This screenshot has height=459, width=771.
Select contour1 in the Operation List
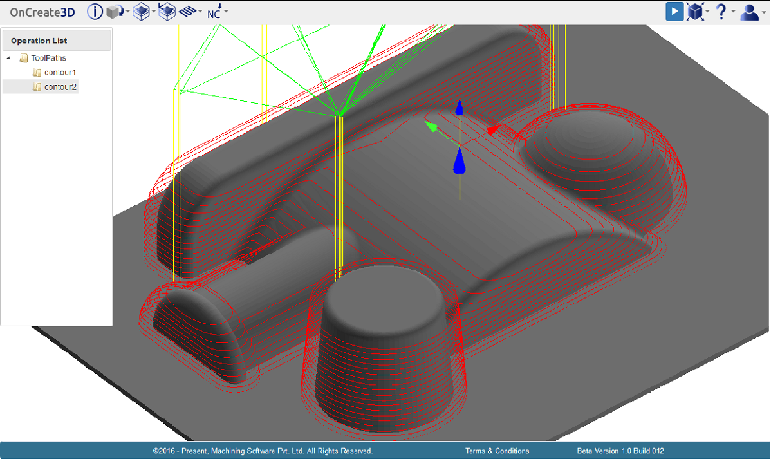pos(60,72)
